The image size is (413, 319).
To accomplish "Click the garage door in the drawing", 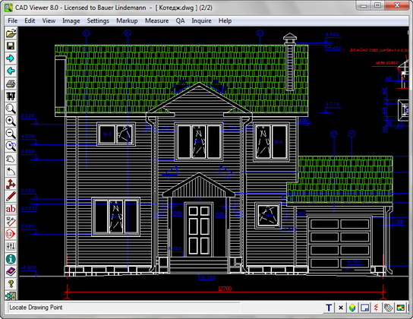I will click(x=340, y=244).
